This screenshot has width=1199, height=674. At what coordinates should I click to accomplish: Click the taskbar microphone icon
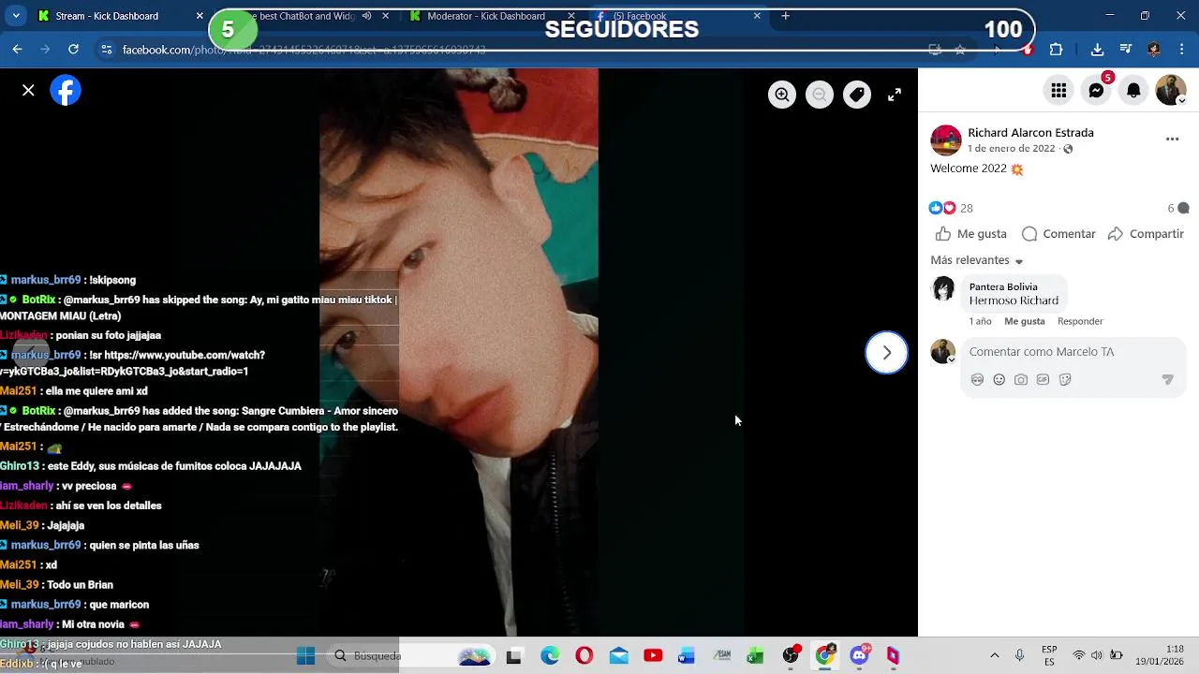click(x=1020, y=656)
